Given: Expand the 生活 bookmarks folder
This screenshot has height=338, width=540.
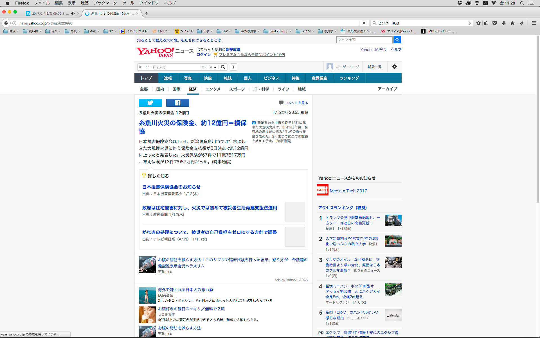Looking at the screenshot, I should point(11,31).
